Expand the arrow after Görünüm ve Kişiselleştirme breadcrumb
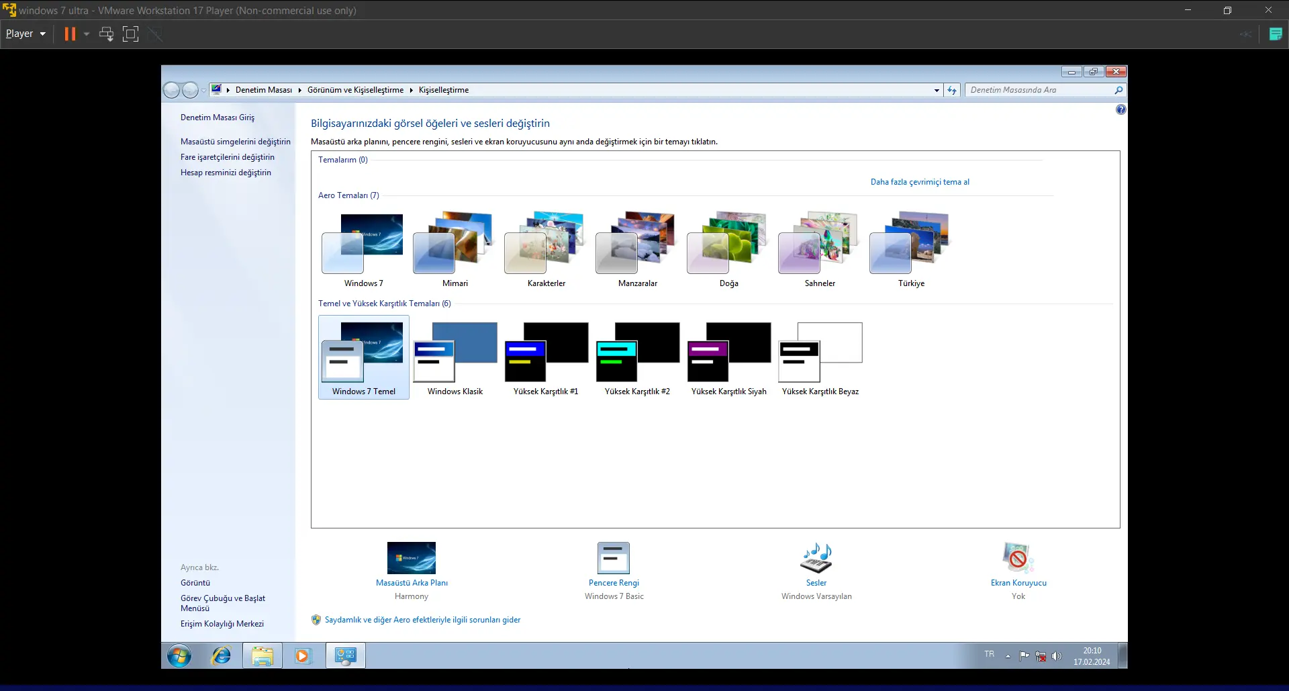The height and width of the screenshot is (691, 1289). [411, 90]
